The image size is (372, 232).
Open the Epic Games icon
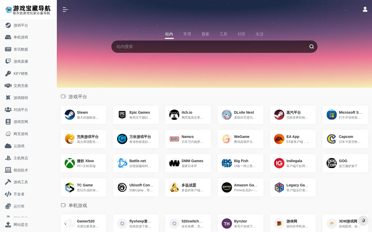[122, 115]
